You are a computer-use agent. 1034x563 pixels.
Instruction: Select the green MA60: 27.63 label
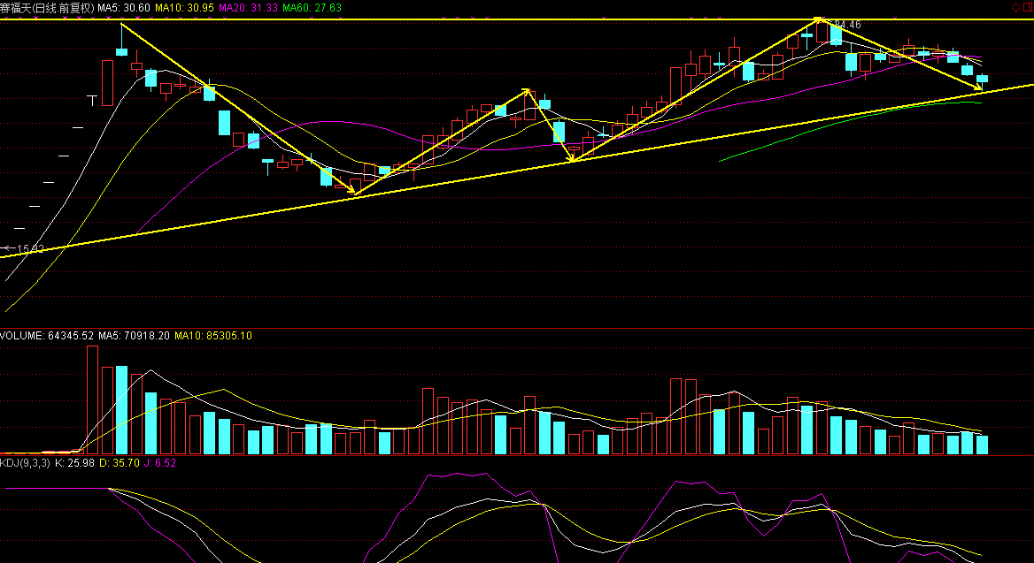(x=312, y=8)
